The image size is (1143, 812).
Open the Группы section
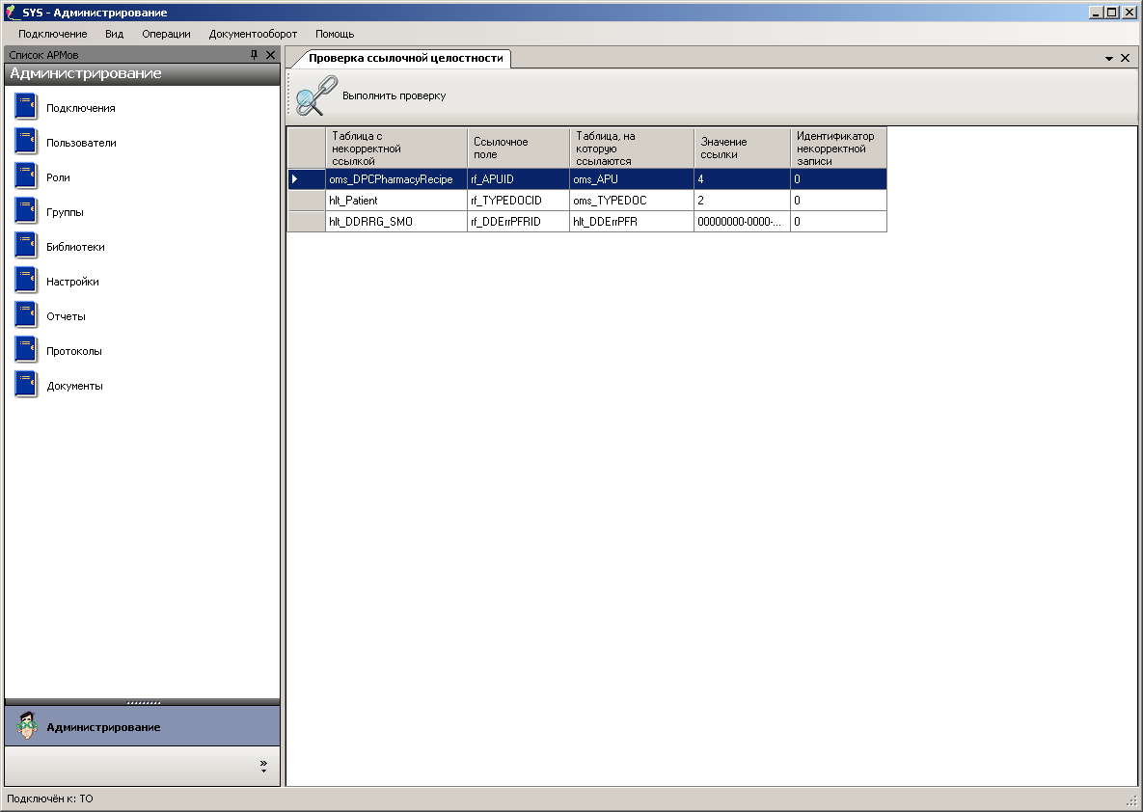click(x=65, y=212)
